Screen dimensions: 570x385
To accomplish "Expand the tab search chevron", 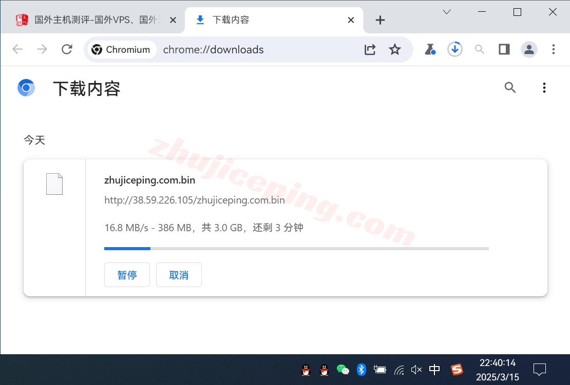I will [x=447, y=12].
